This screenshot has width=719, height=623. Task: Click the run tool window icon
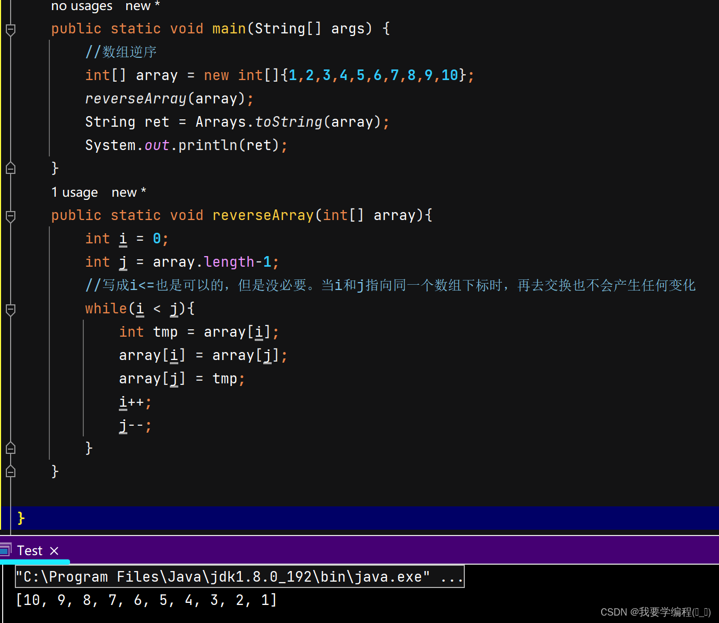click(5, 550)
